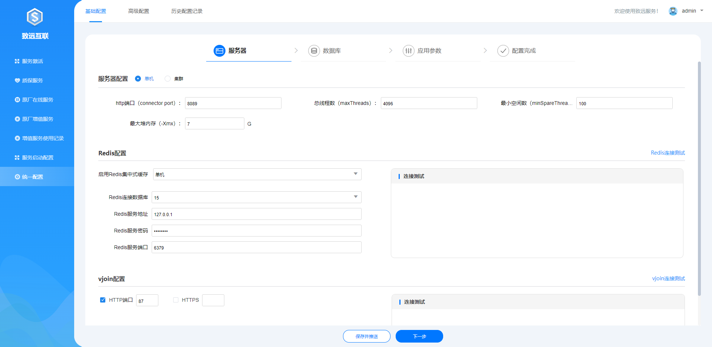Image resolution: width=712 pixels, height=347 pixels.
Task: Open 服务激活 from the sidebar
Action: point(32,61)
